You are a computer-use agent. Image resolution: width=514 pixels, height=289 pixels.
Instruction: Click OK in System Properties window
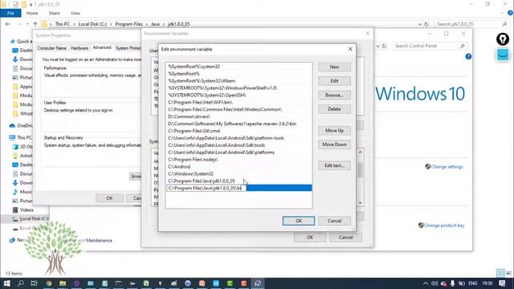click(109, 198)
